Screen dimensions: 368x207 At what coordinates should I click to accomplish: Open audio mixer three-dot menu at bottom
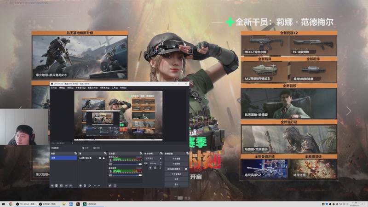115,185
